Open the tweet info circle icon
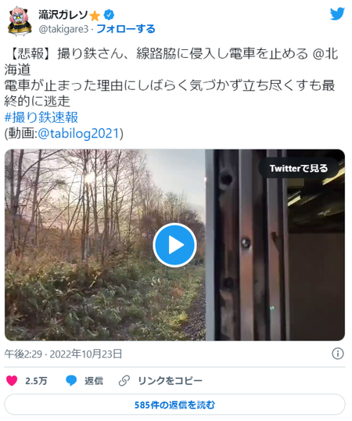352x421 pixels. (x=337, y=354)
